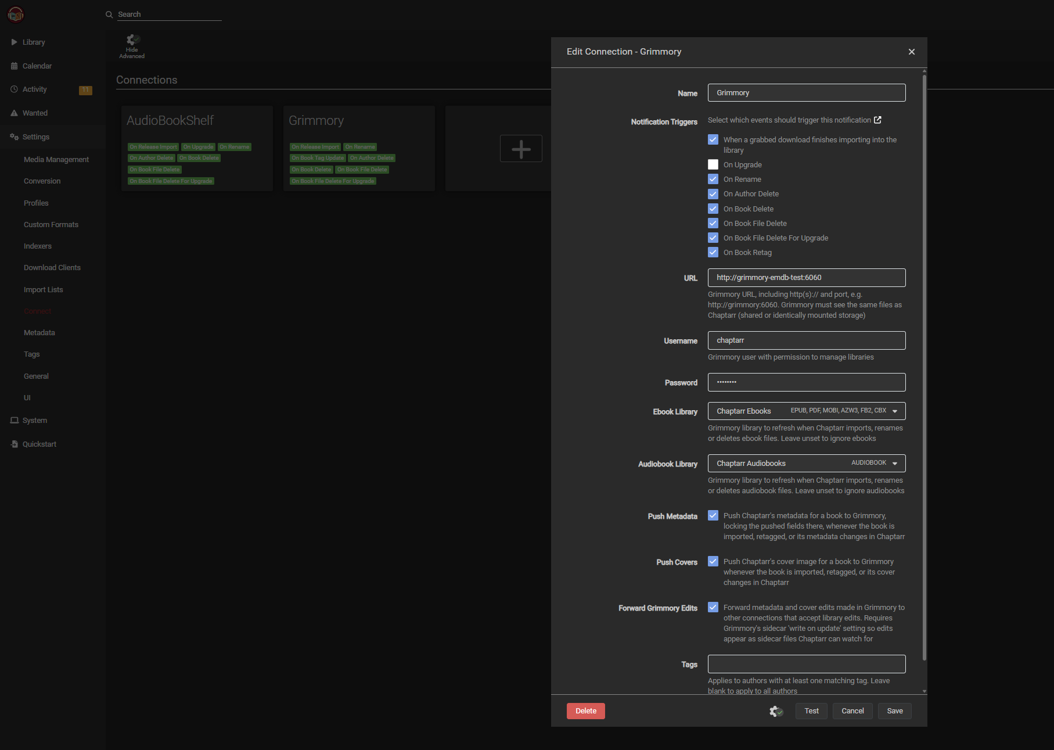Save the connection settings
1054x750 pixels.
[895, 711]
